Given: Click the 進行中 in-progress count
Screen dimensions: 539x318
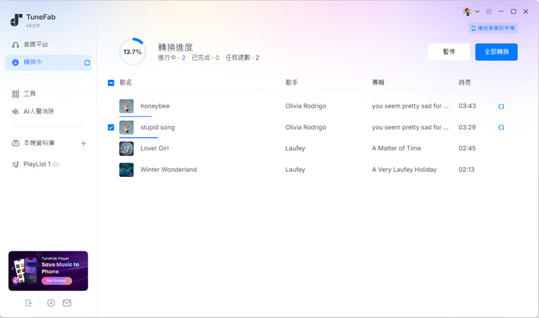Looking at the screenshot, I should coord(172,58).
